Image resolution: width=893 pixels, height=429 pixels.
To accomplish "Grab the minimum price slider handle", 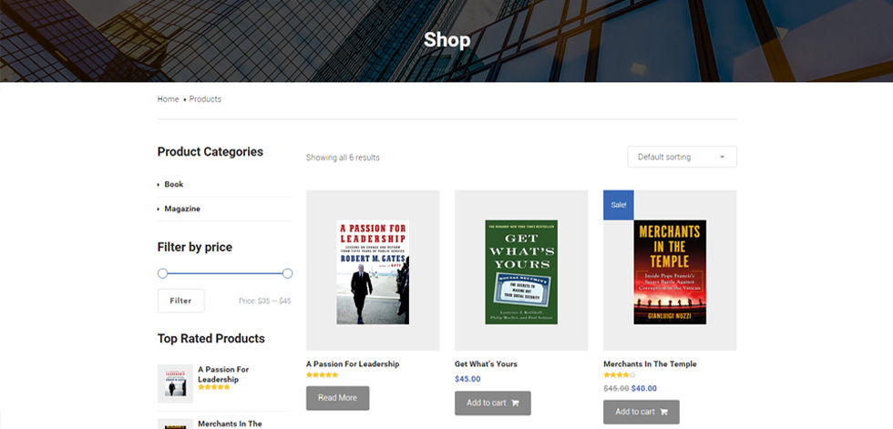I will click(x=162, y=273).
